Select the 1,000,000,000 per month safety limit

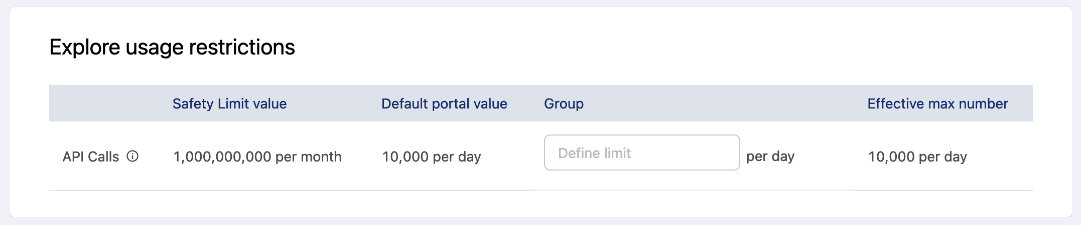(x=257, y=157)
